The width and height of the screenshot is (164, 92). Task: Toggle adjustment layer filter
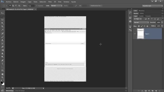coord(149,19)
